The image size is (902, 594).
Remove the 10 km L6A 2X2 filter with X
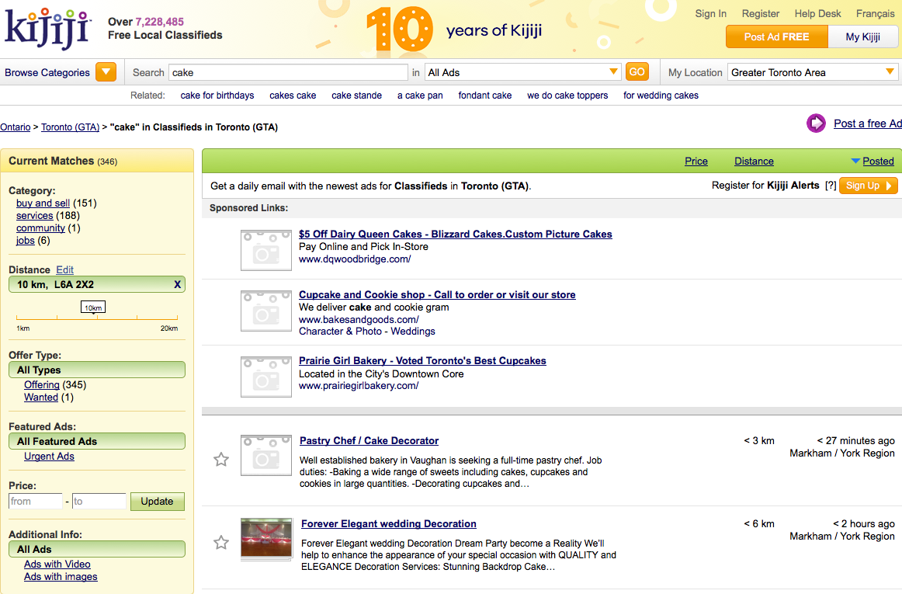click(x=177, y=284)
